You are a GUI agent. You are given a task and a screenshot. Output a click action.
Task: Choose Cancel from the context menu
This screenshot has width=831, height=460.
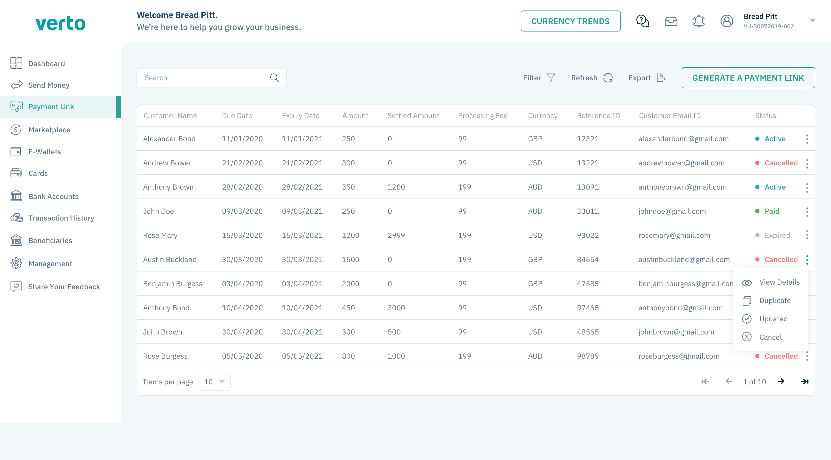pyautogui.click(x=770, y=337)
